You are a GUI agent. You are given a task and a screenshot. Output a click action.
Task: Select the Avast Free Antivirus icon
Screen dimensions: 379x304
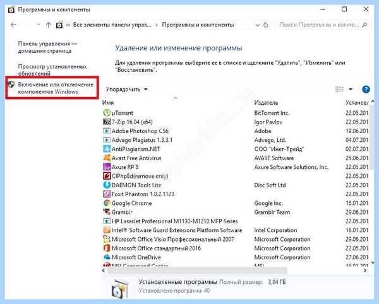(x=107, y=158)
